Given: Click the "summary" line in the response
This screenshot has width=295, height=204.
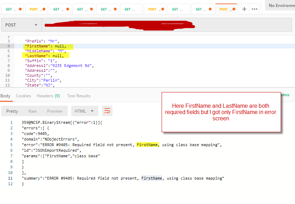Looking at the screenshot, I should pyautogui.click(x=122, y=178).
